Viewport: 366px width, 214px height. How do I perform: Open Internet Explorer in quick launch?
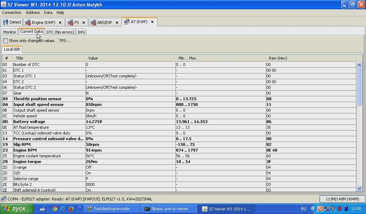coord(63,209)
